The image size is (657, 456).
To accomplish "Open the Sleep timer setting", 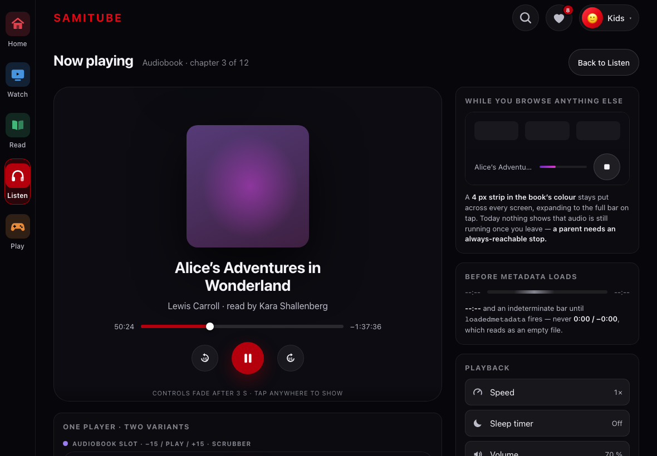I will click(547, 423).
